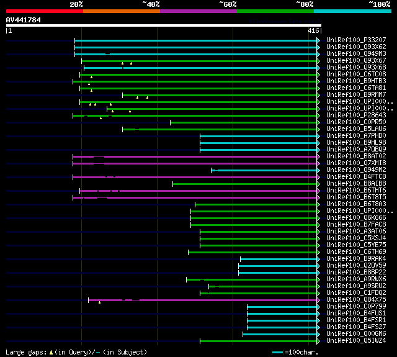Select the UniRef100_Q6K666 label
The width and height of the screenshot is (397, 357).
coord(356,218)
